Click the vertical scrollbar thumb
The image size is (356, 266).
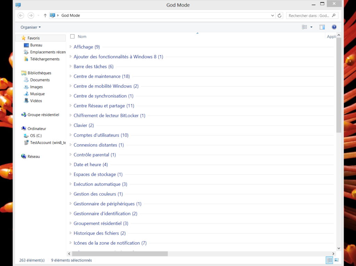[339, 85]
